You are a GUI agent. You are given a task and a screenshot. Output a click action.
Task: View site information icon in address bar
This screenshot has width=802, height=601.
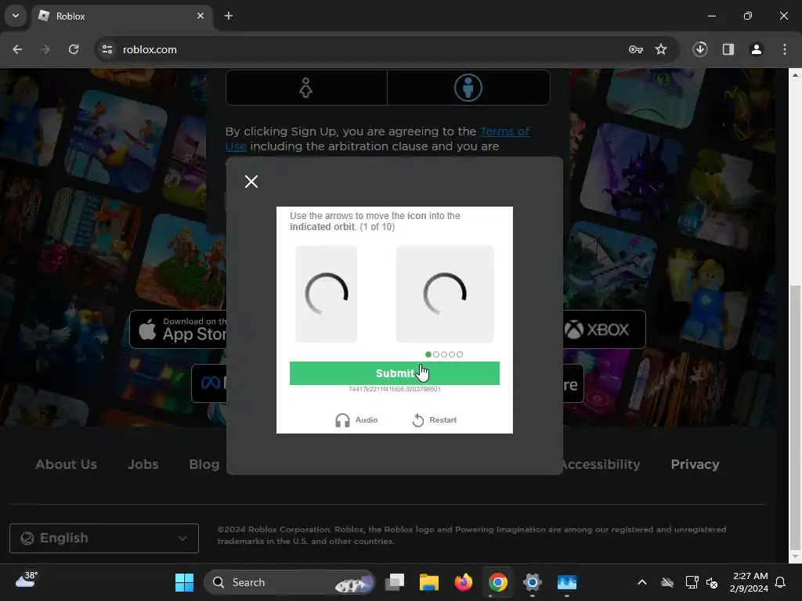[x=107, y=49]
